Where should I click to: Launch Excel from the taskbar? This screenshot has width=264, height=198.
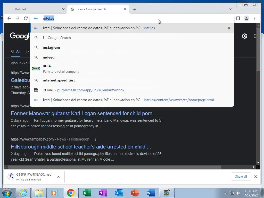87,193
